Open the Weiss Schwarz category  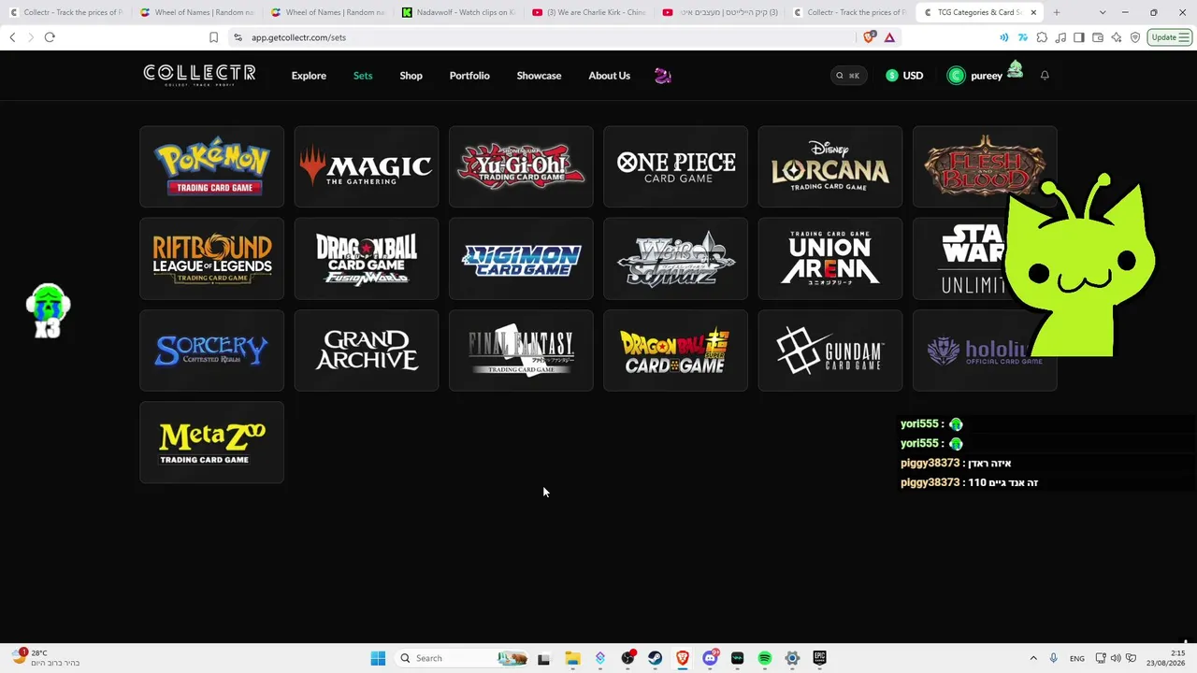click(x=675, y=258)
